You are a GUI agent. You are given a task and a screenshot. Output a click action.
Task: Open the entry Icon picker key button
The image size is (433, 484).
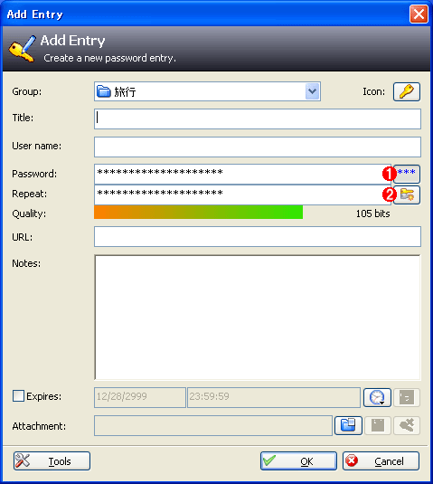(x=407, y=91)
